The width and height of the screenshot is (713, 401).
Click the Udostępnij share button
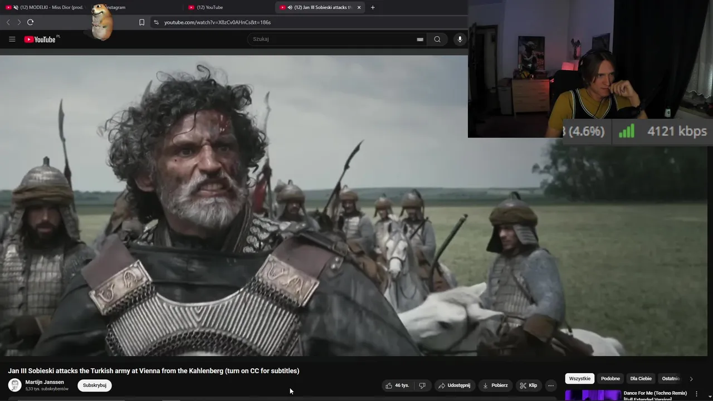[454, 385]
